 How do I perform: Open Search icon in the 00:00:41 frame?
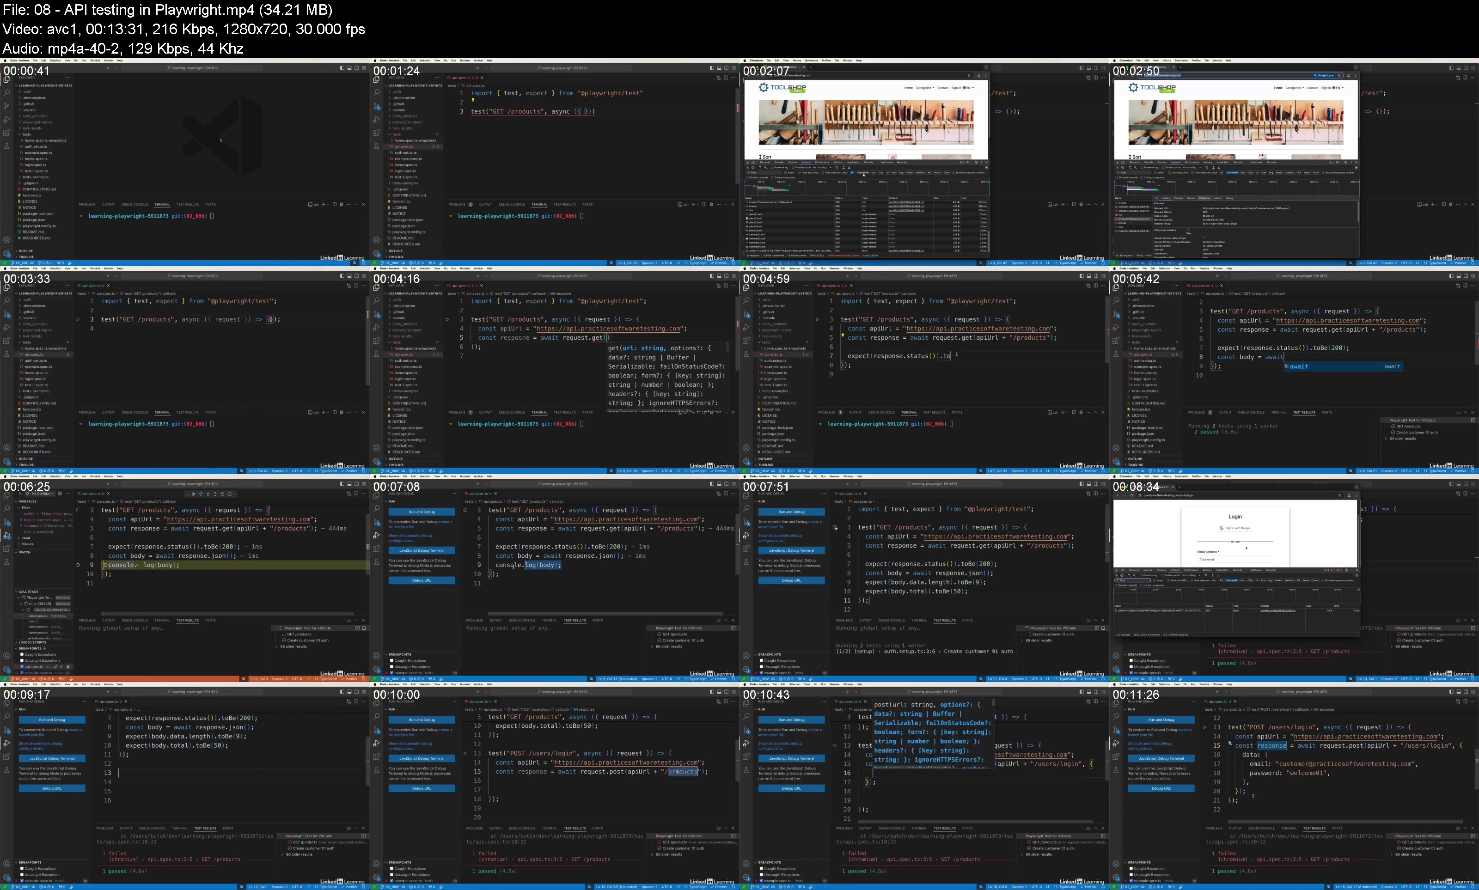pyautogui.click(x=6, y=92)
